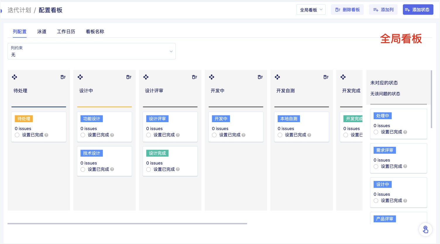Screen dimensions: 440x244
Task: Set 设计评审 status card as completed
Action: pyautogui.click(x=149, y=135)
